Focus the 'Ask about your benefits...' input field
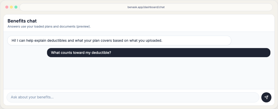The height and width of the screenshot is (109, 278). pos(133,97)
